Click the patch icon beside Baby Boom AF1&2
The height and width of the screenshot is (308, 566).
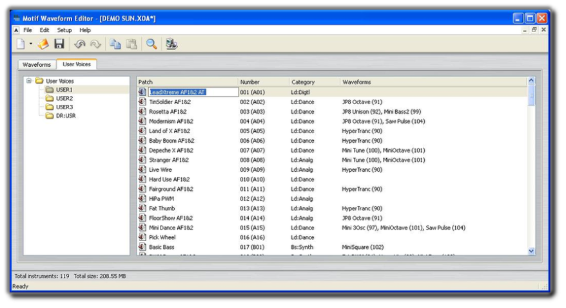142,140
